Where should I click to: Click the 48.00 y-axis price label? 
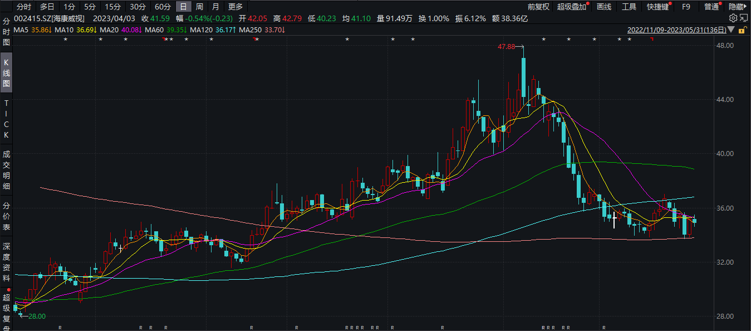click(x=725, y=45)
